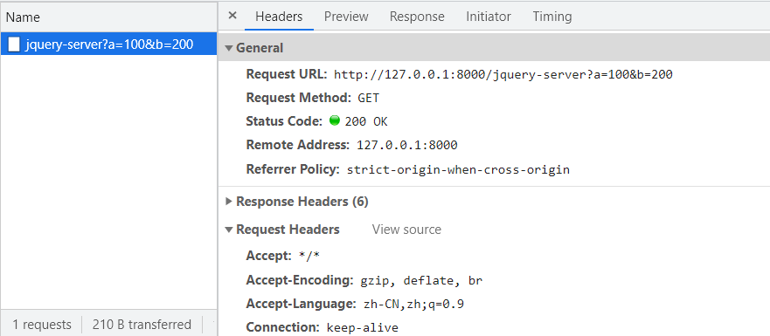
Task: Select the Initiator tab
Action: tap(489, 17)
